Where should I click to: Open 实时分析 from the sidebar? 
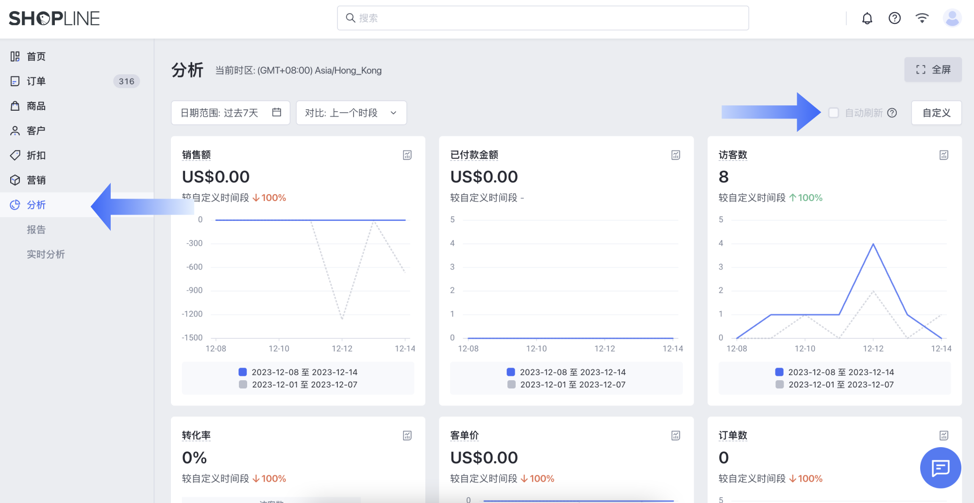click(46, 254)
